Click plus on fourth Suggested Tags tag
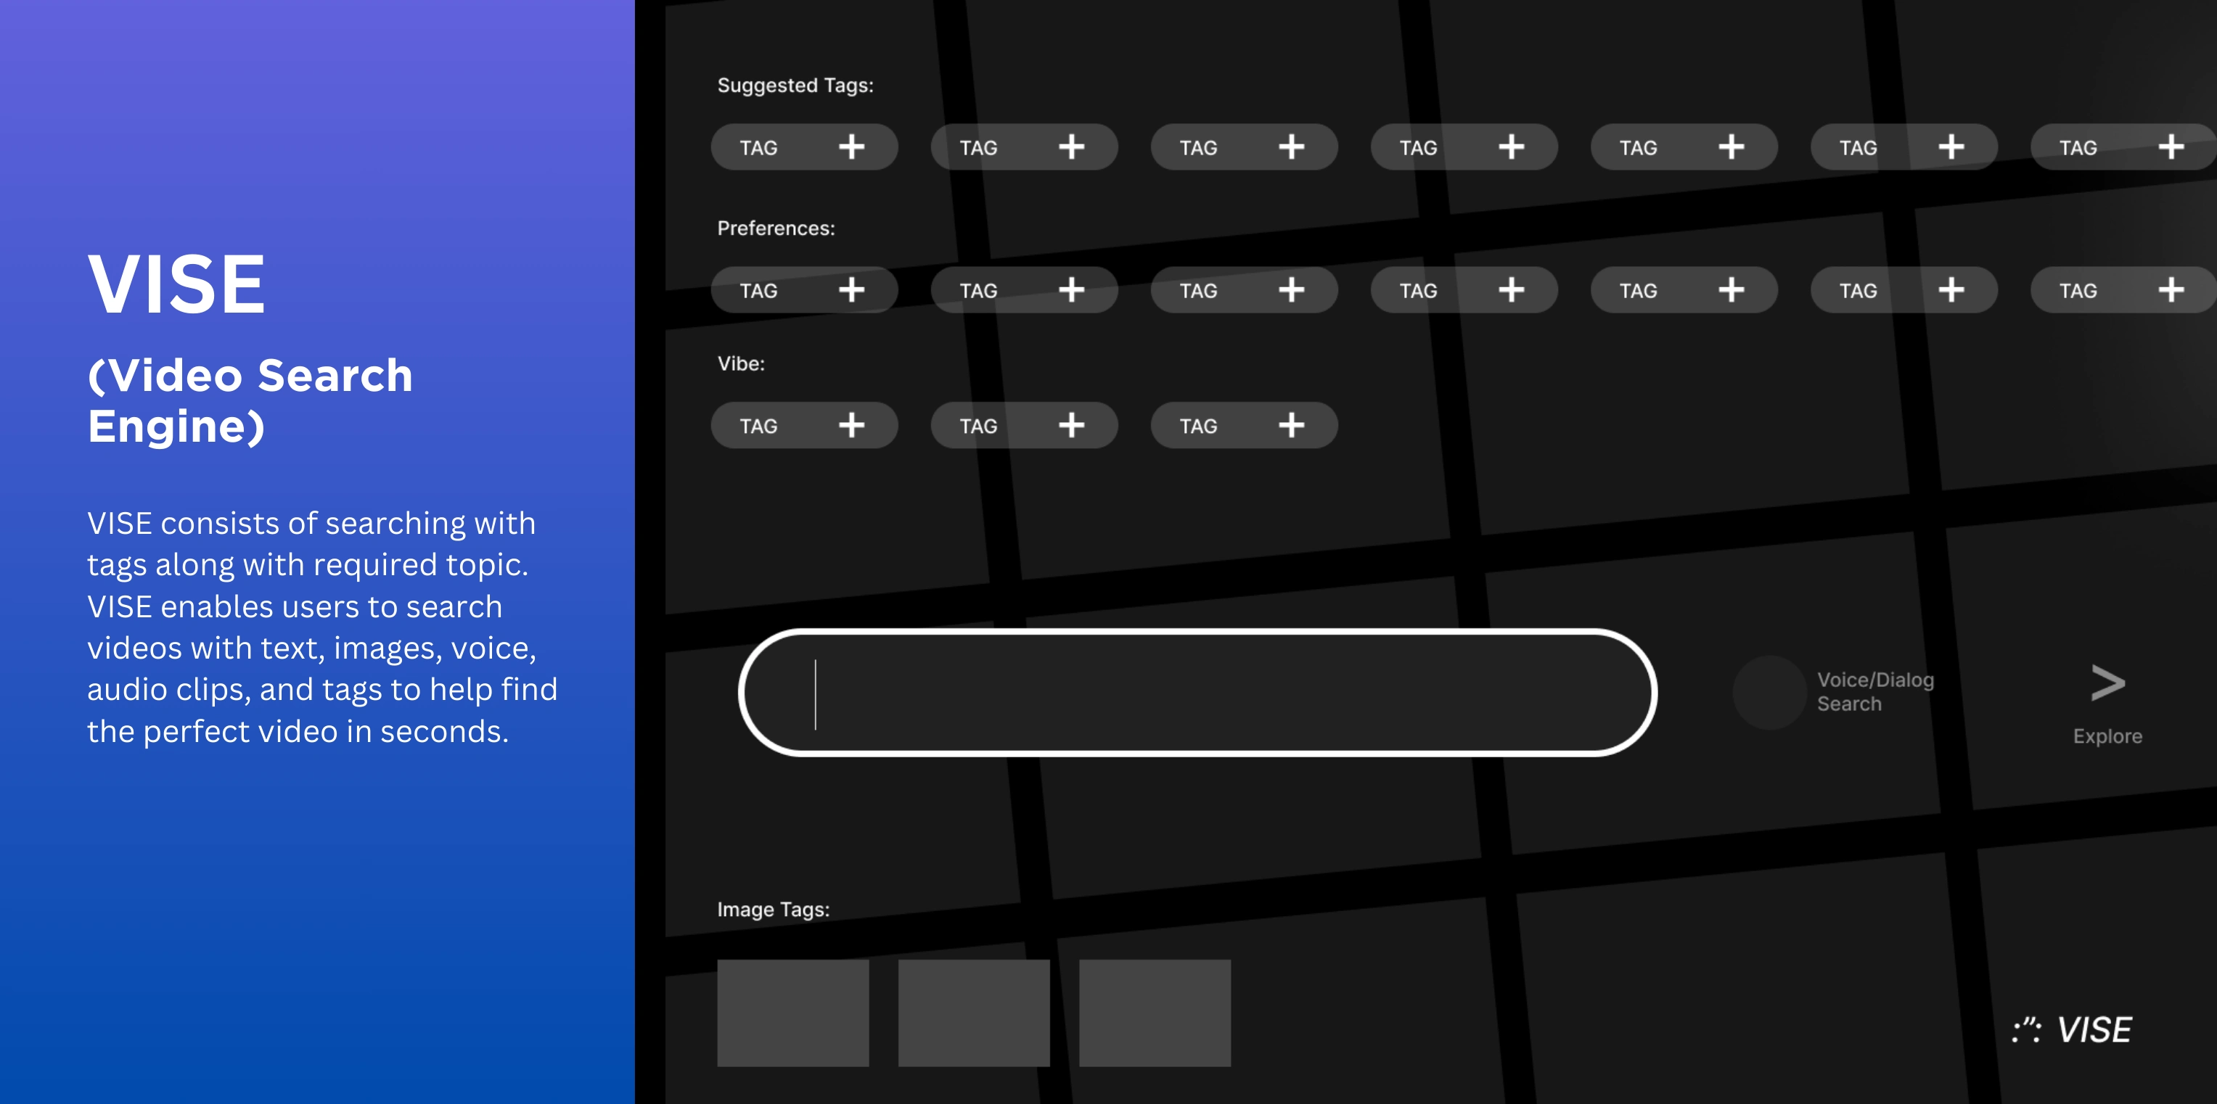The height and width of the screenshot is (1104, 2217). click(1512, 147)
